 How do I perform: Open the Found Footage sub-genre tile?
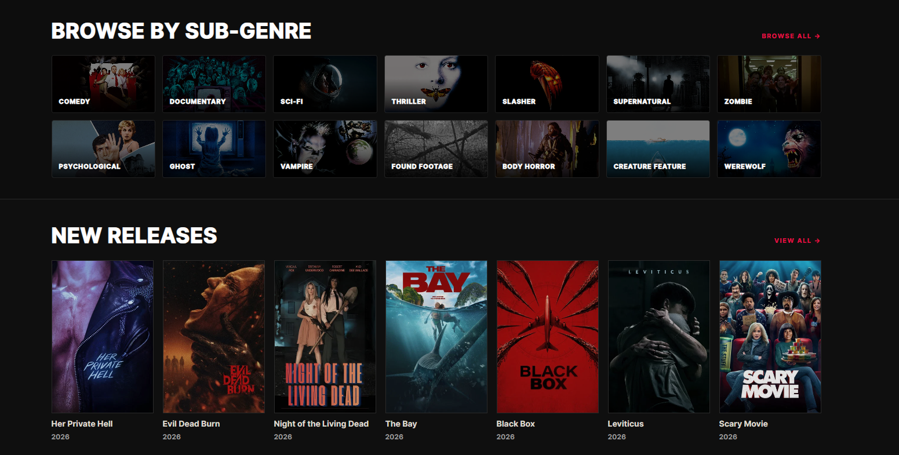pyautogui.click(x=436, y=149)
